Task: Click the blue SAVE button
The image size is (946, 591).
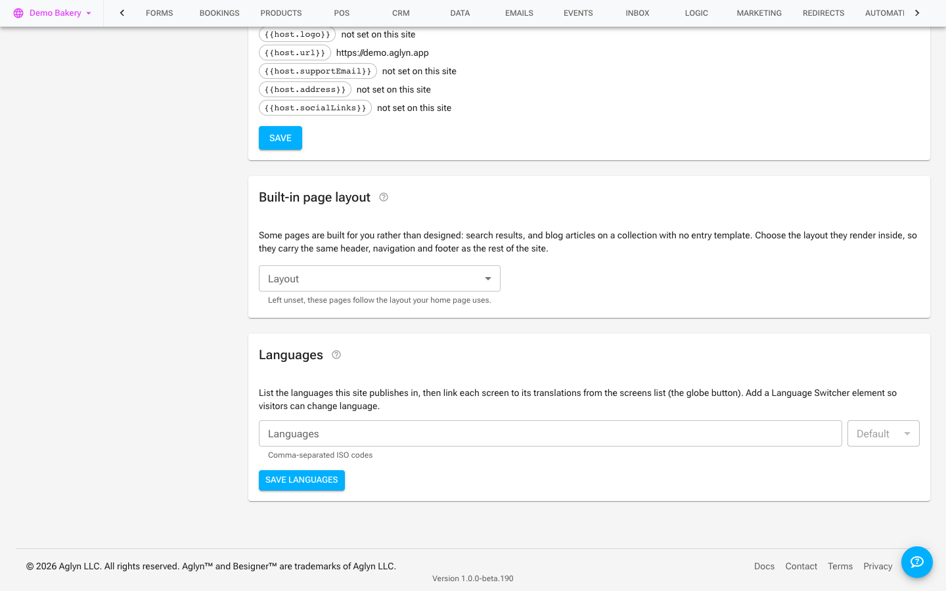Action: pos(281,138)
